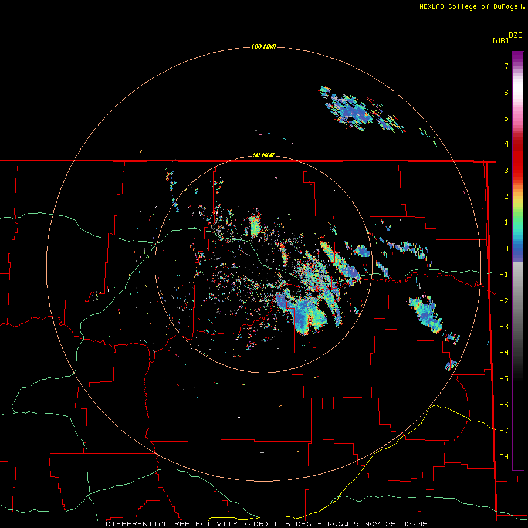This screenshot has width=528, height=528.
Task: Click the 1 value on color scale
Action: 506,222
